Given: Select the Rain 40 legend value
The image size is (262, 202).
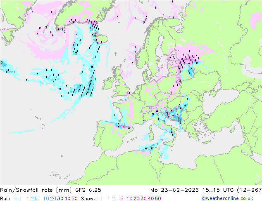Looking at the screenshot, I should (67, 199).
